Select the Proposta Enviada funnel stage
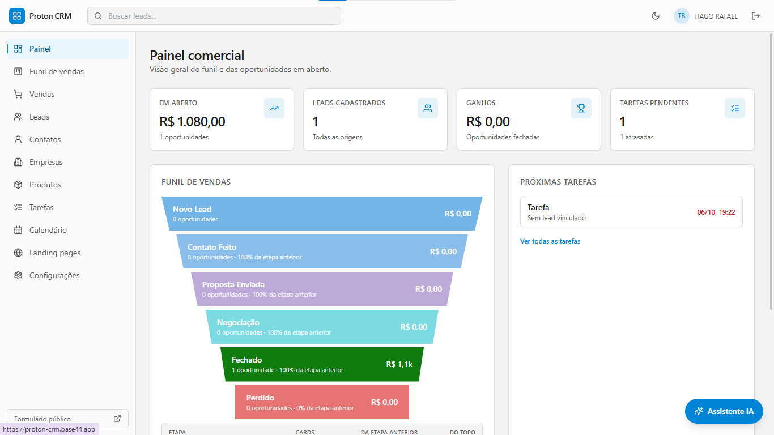This screenshot has width=774, height=435. click(322, 289)
